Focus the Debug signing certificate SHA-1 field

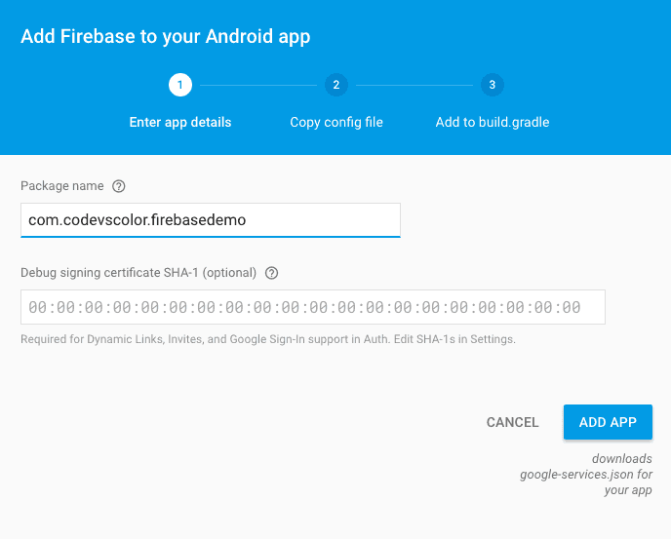point(312,307)
